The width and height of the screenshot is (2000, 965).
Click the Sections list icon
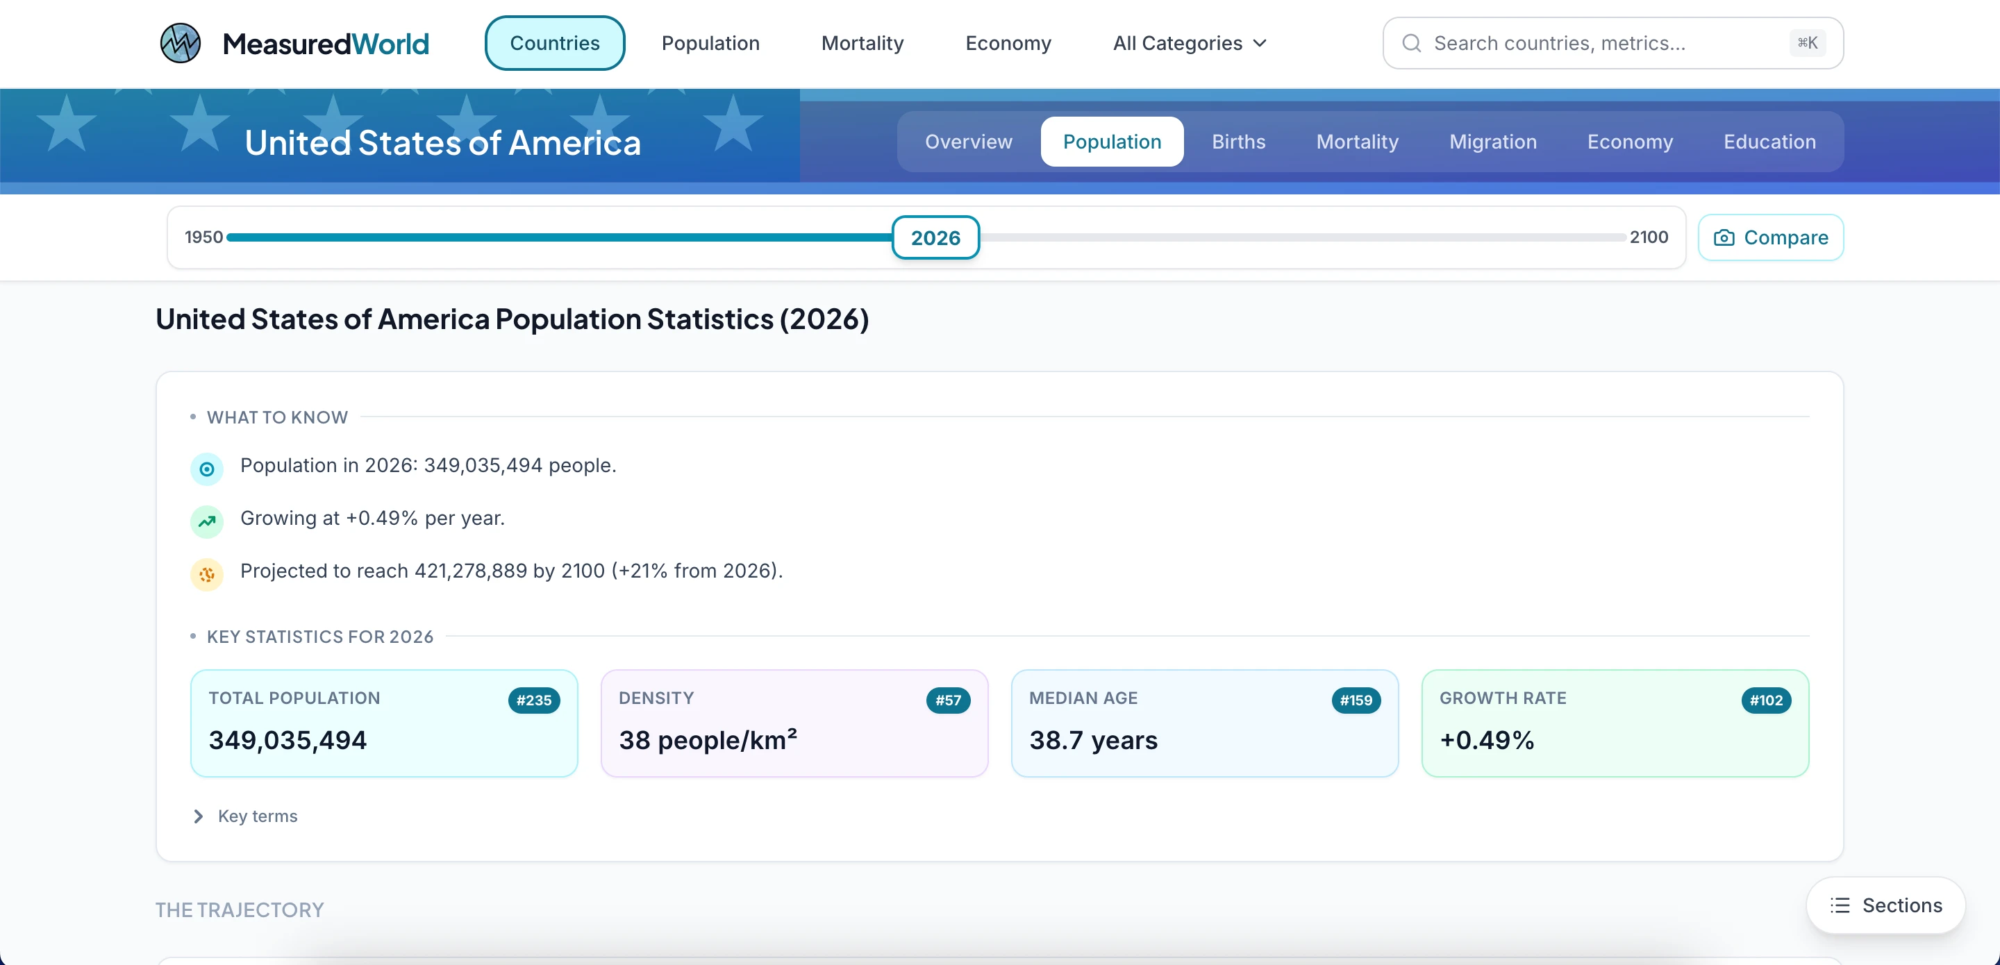(x=1840, y=905)
